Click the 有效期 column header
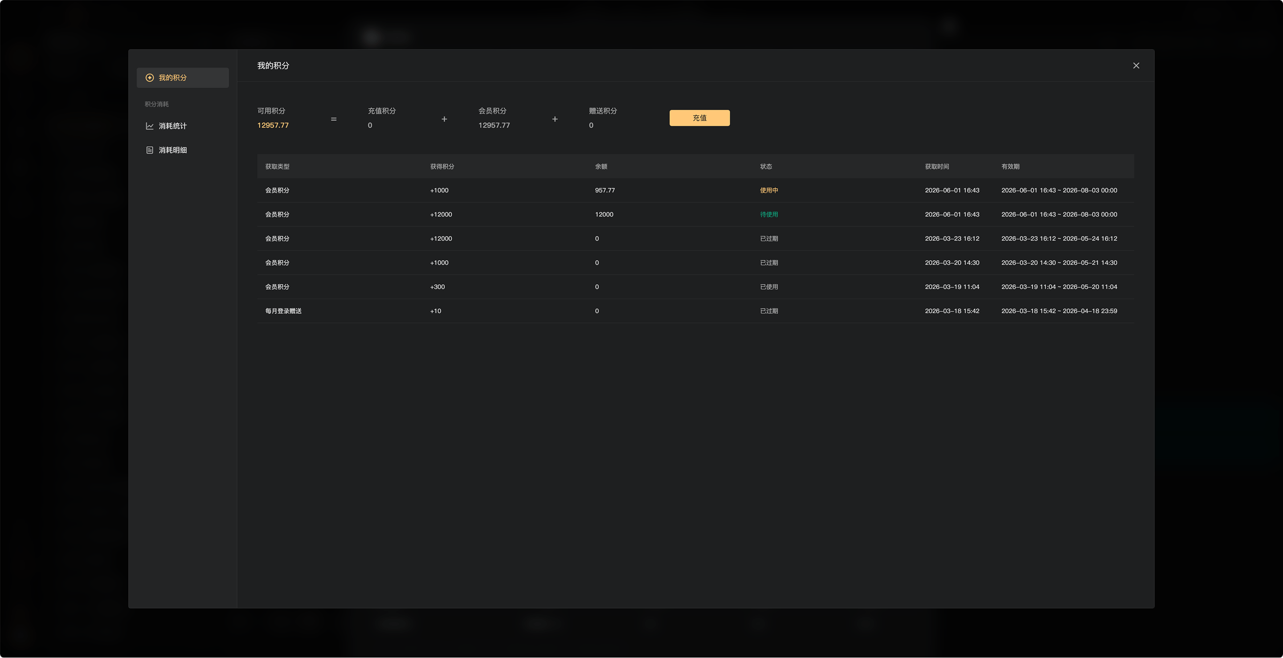This screenshot has height=658, width=1283. pyautogui.click(x=1010, y=166)
